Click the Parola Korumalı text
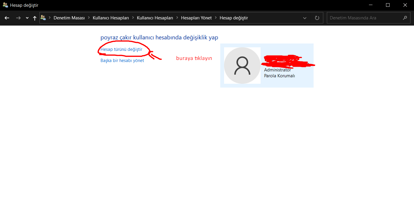The image size is (414, 216). click(x=279, y=76)
